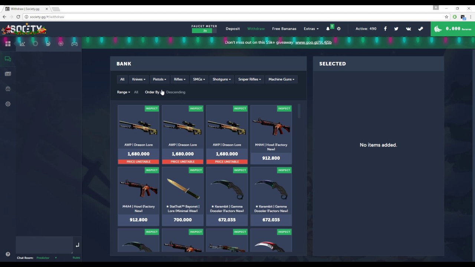Click the No items added message
This screenshot has height=267, width=475.
[x=378, y=145]
